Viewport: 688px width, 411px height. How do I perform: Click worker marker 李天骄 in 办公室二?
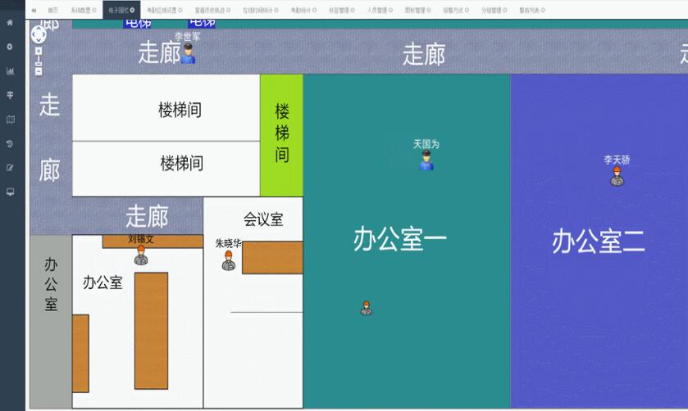(617, 175)
